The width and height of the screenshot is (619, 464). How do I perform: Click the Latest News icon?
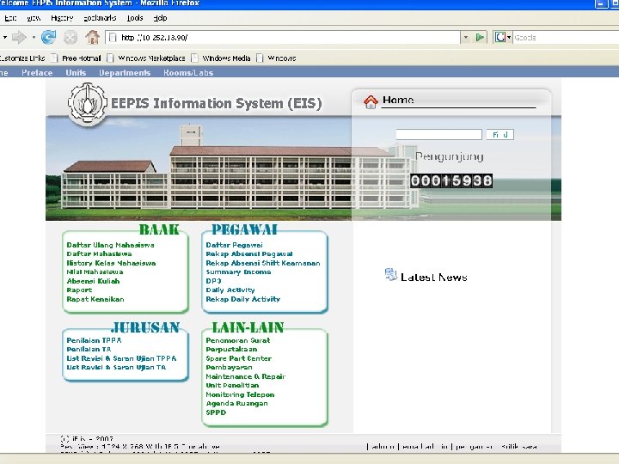click(x=391, y=275)
